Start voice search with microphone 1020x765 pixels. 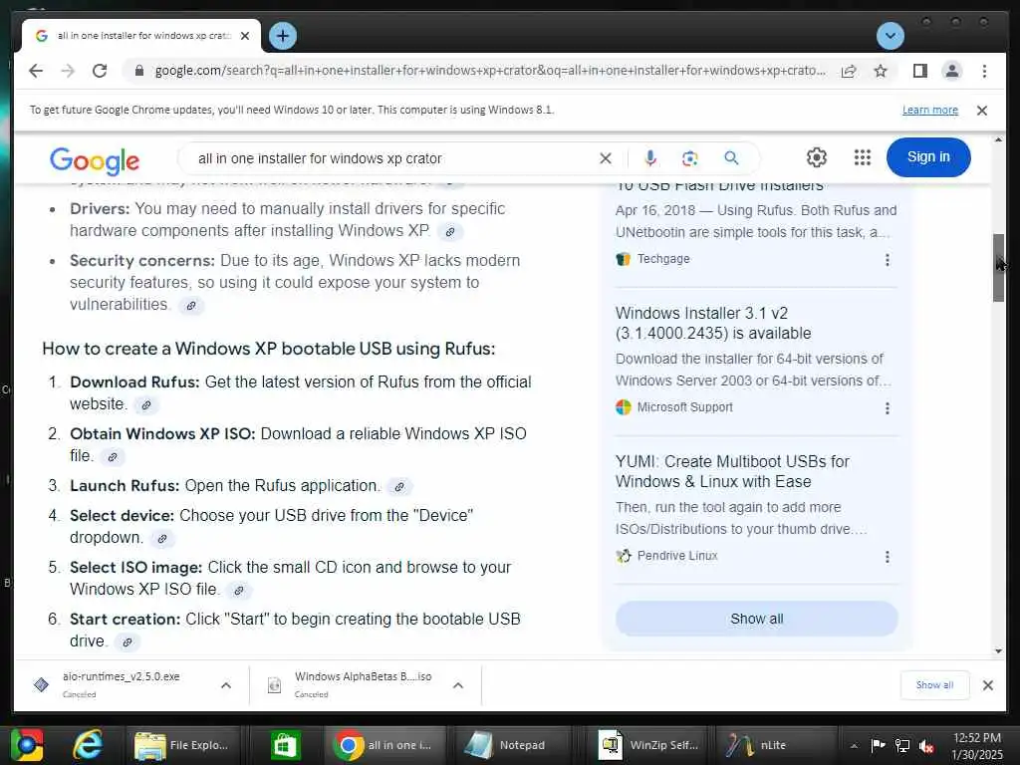point(649,158)
